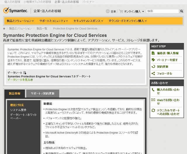Click the external link icon after データシートを見る

[x=32, y=80]
